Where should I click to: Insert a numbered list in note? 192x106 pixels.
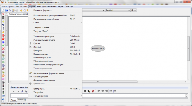click(x=115, y=91)
